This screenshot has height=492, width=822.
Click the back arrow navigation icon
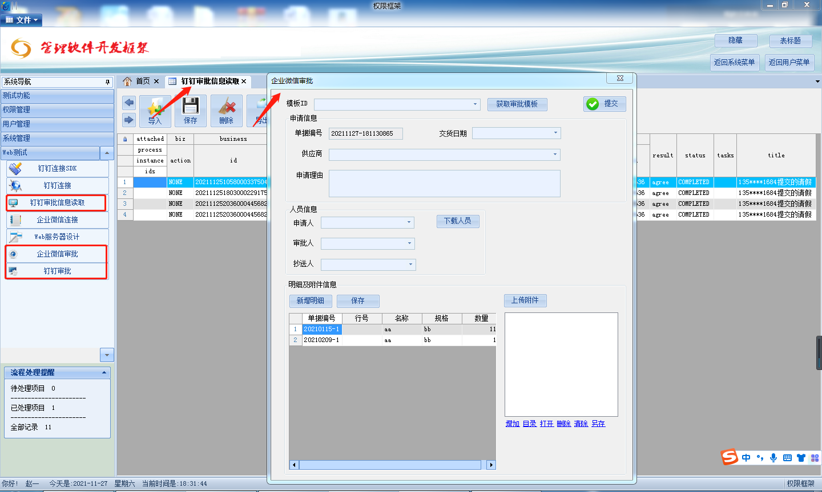pyautogui.click(x=129, y=103)
